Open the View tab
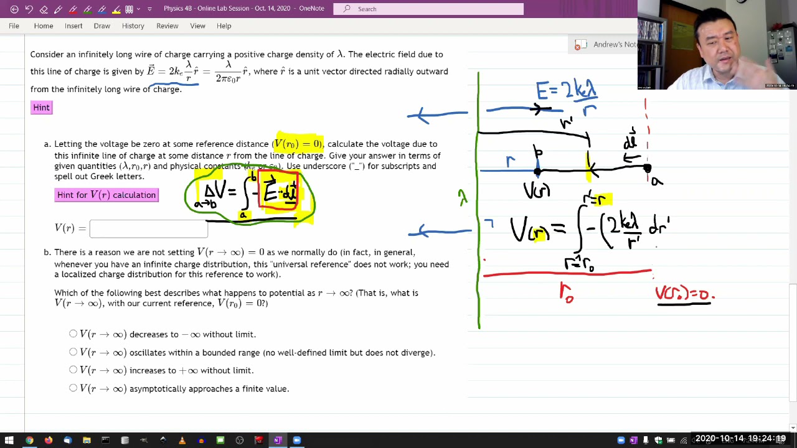 [x=198, y=26]
